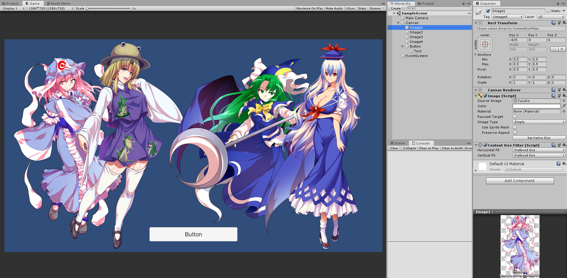
Task: Toggle Maximize On Play
Action: [310, 8]
